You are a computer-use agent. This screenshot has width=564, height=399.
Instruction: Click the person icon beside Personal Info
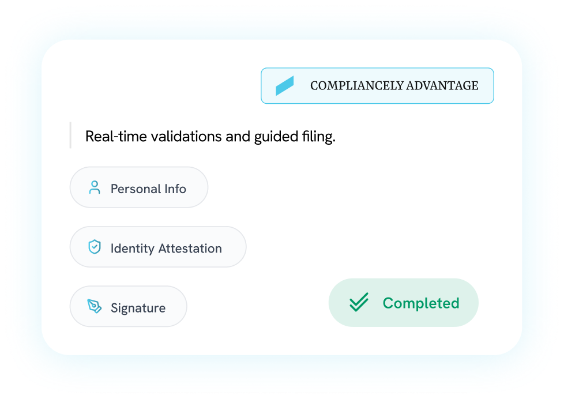pyautogui.click(x=95, y=188)
